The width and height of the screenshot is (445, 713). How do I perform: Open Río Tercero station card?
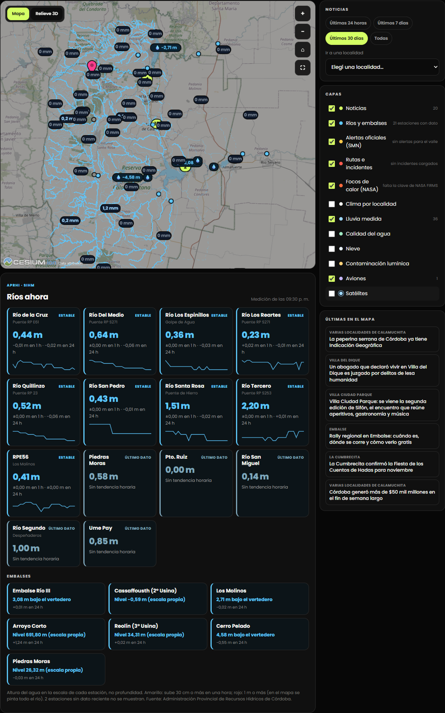point(272,412)
